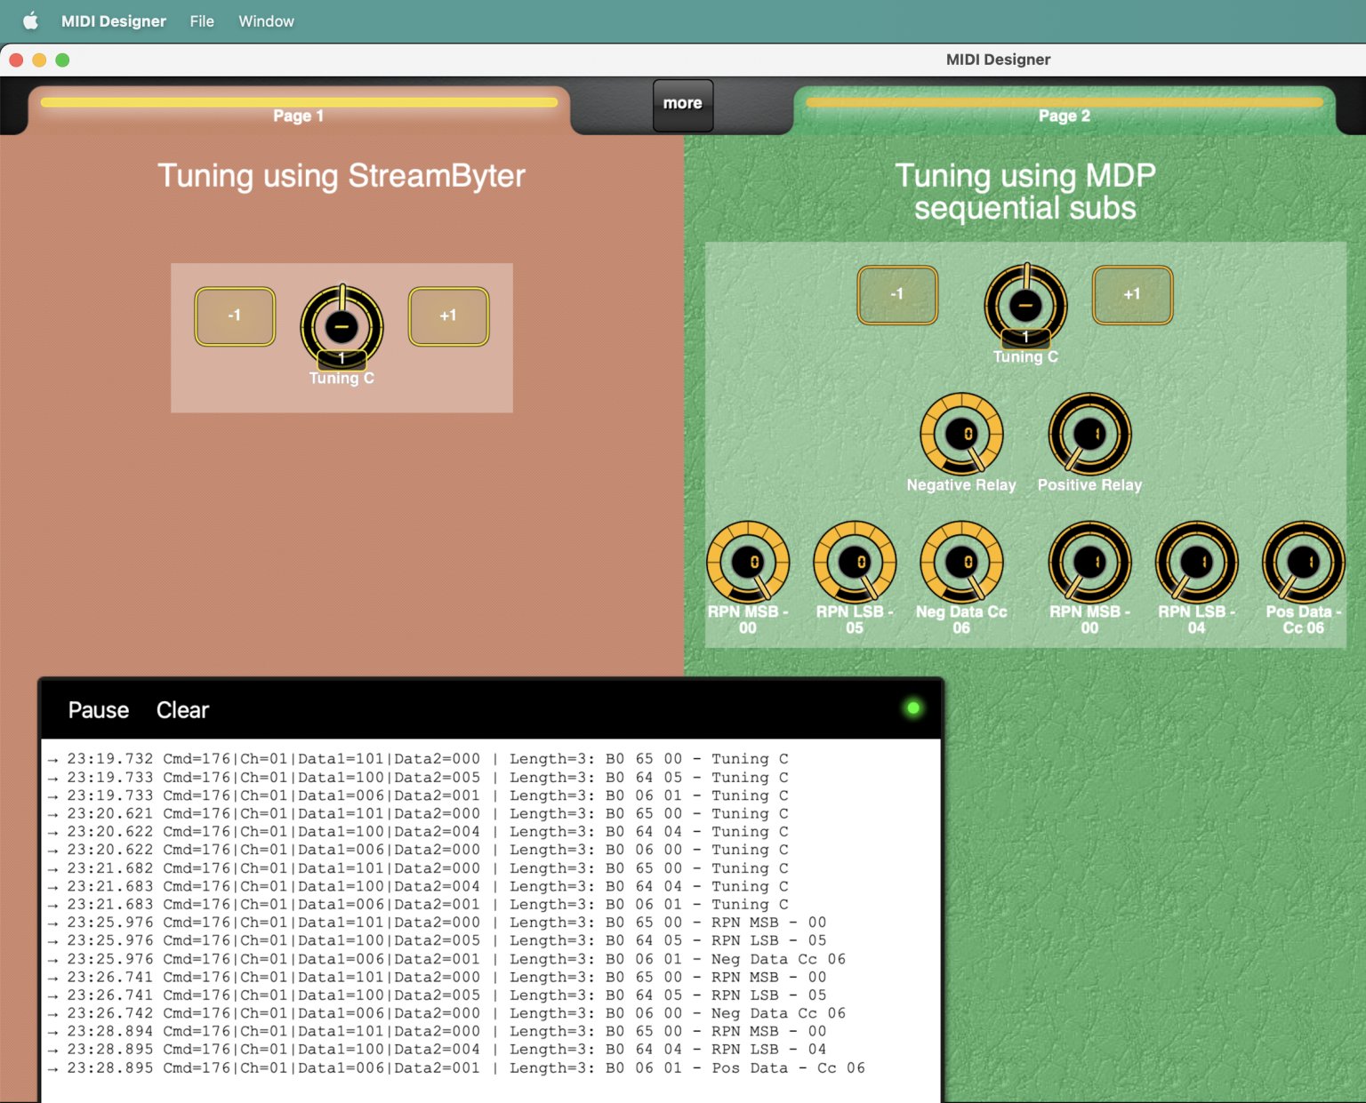Viewport: 1366px width, 1103px height.
Task: Switch to the Page 2 tab
Action: tap(1065, 111)
